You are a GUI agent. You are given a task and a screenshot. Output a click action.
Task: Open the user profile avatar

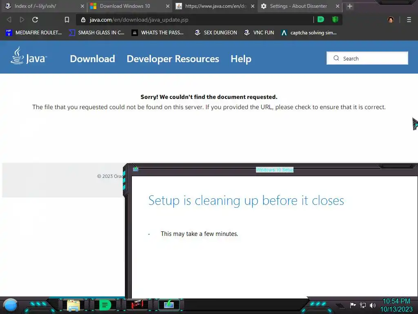point(391,20)
